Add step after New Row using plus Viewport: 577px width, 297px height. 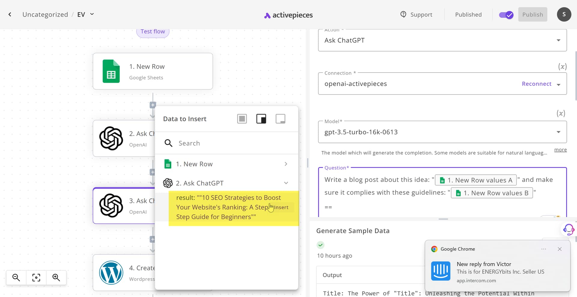(153, 105)
